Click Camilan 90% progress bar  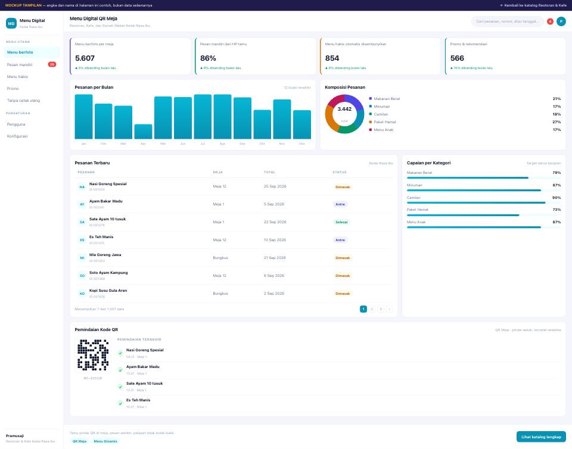point(484,202)
